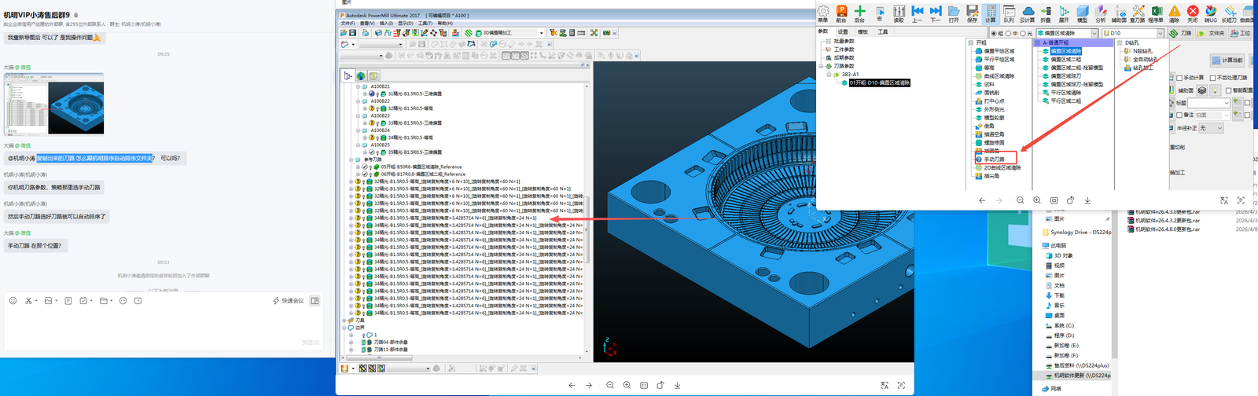1258x396 pixels.
Task: Open the 文件(F) menu in PowerMill
Action: click(348, 24)
